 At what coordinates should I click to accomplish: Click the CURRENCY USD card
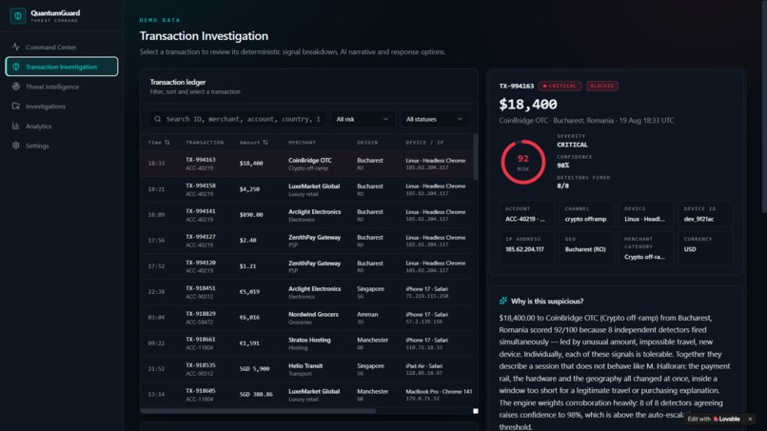(705, 248)
